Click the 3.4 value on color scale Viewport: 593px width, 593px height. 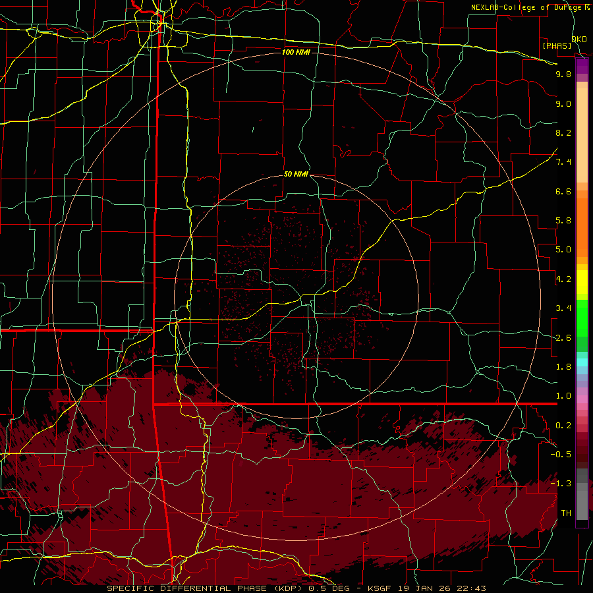click(x=563, y=308)
